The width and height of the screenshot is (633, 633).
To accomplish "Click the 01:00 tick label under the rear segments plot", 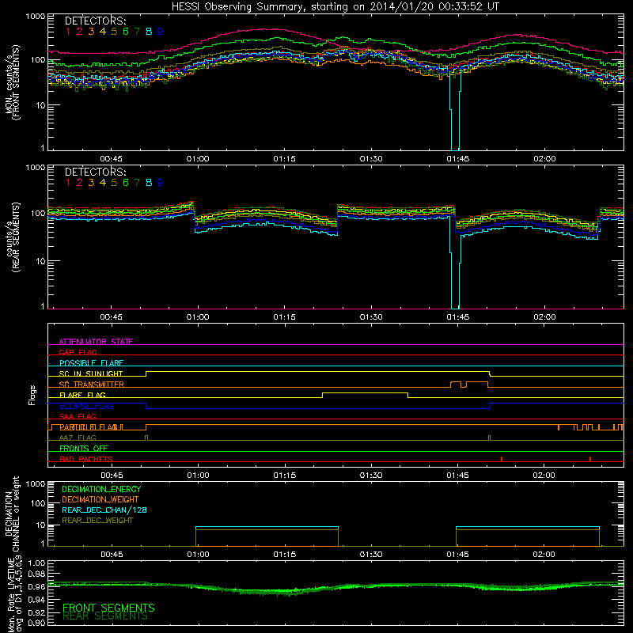I will 198,317.
